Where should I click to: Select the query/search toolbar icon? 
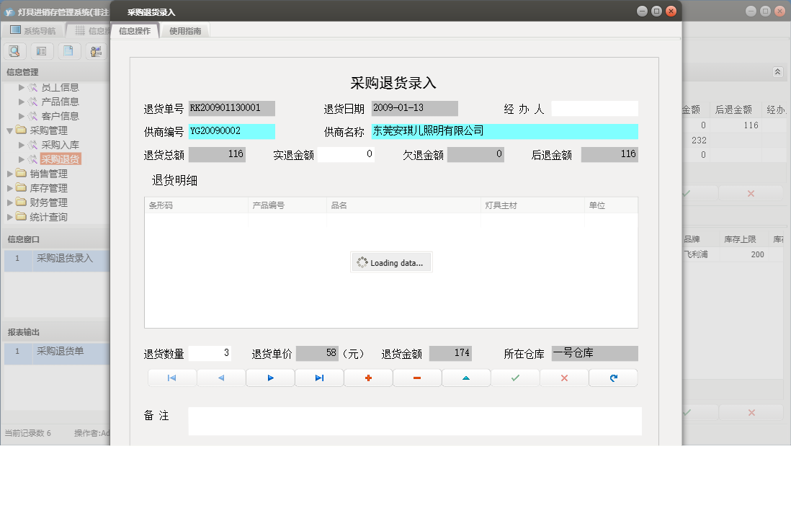[14, 50]
